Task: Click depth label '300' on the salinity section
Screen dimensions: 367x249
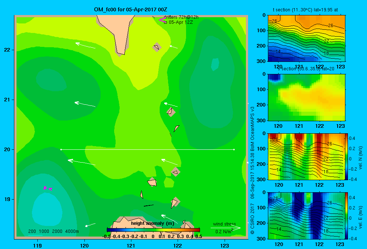Action: 261,120
